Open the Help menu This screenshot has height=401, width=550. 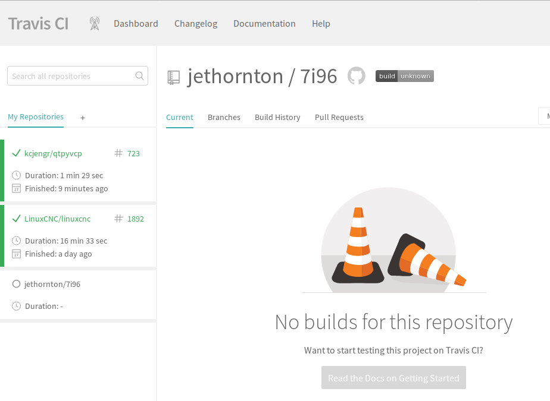pos(321,23)
